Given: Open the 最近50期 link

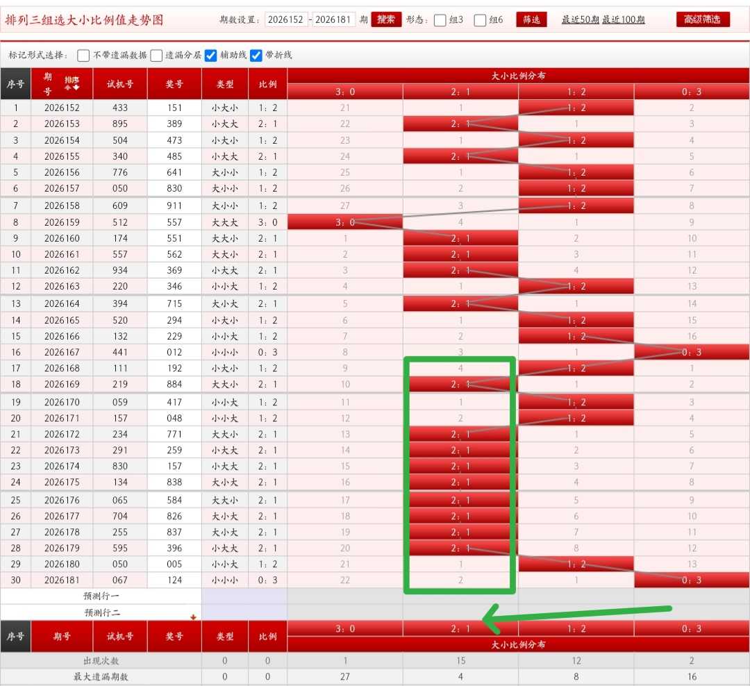Looking at the screenshot, I should point(580,19).
